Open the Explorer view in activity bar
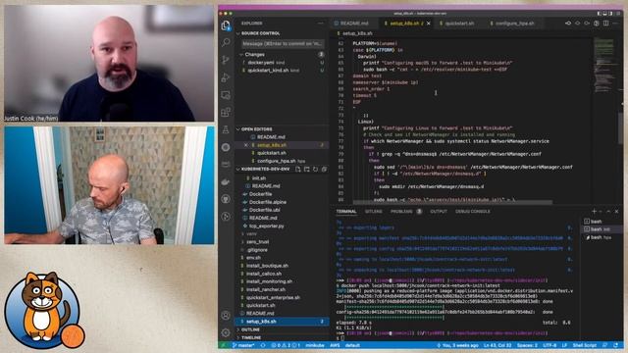 [226, 25]
